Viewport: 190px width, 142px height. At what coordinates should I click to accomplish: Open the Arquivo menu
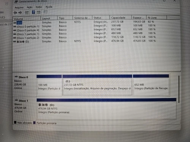click(19, 8)
